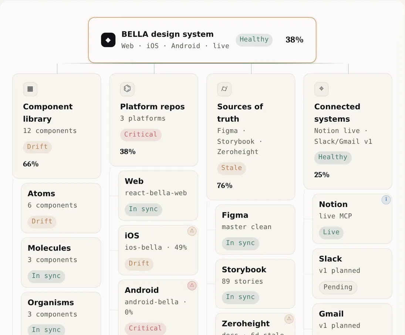
Task: Click the Drift badge on the Atoms card
Action: (x=42, y=221)
